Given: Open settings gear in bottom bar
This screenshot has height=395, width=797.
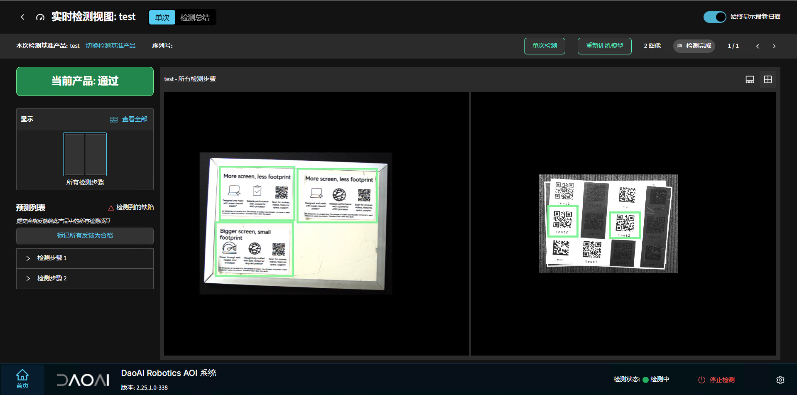Looking at the screenshot, I should (x=780, y=380).
